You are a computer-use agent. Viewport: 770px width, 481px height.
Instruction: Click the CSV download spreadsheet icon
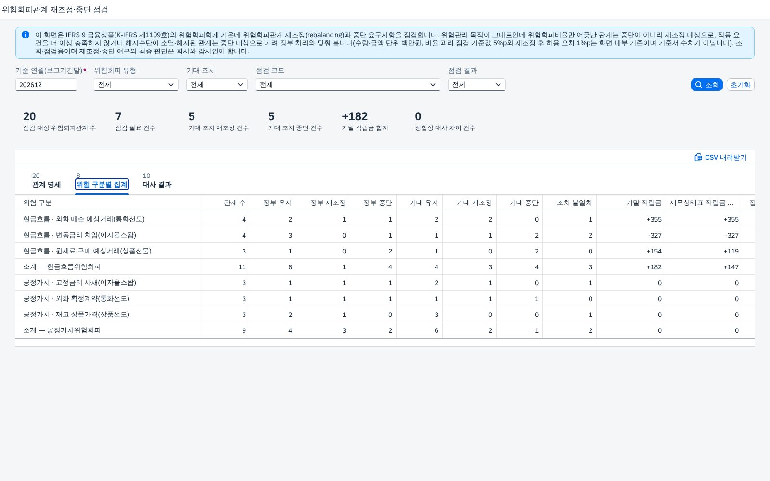tap(698, 157)
